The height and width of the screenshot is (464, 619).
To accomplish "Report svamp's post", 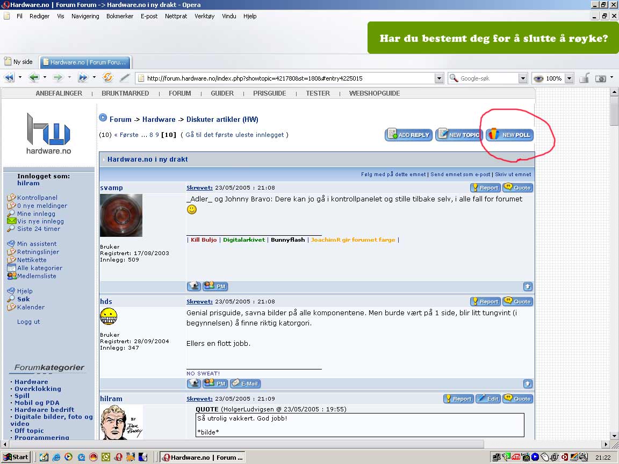I will click(x=485, y=188).
